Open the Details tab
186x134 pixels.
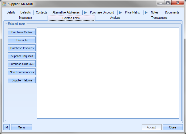[x=11, y=12]
